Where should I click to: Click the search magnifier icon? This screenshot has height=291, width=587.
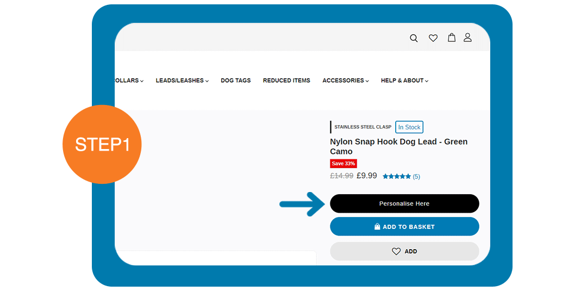[414, 38]
